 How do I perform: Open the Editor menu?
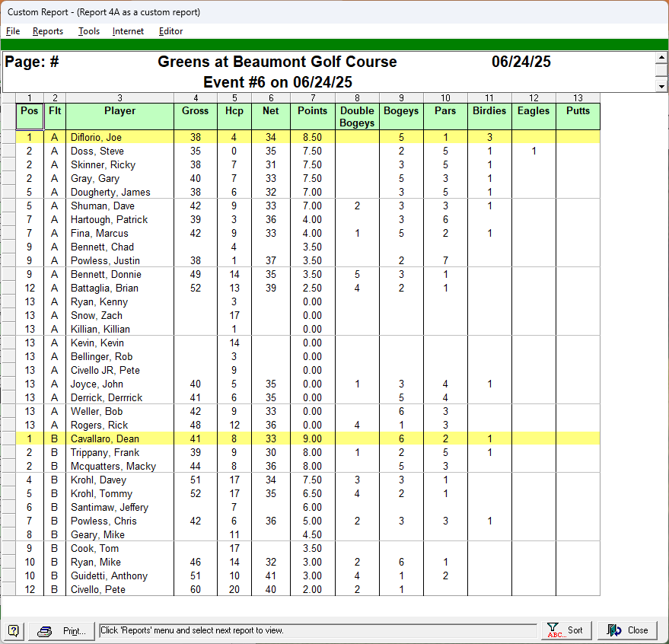click(170, 31)
